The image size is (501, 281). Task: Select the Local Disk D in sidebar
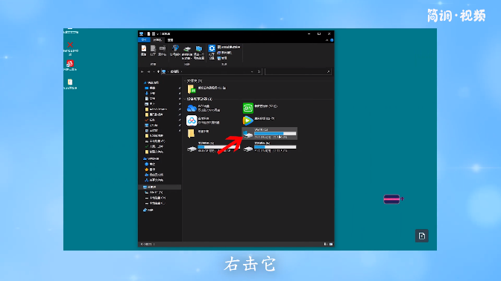(155, 198)
